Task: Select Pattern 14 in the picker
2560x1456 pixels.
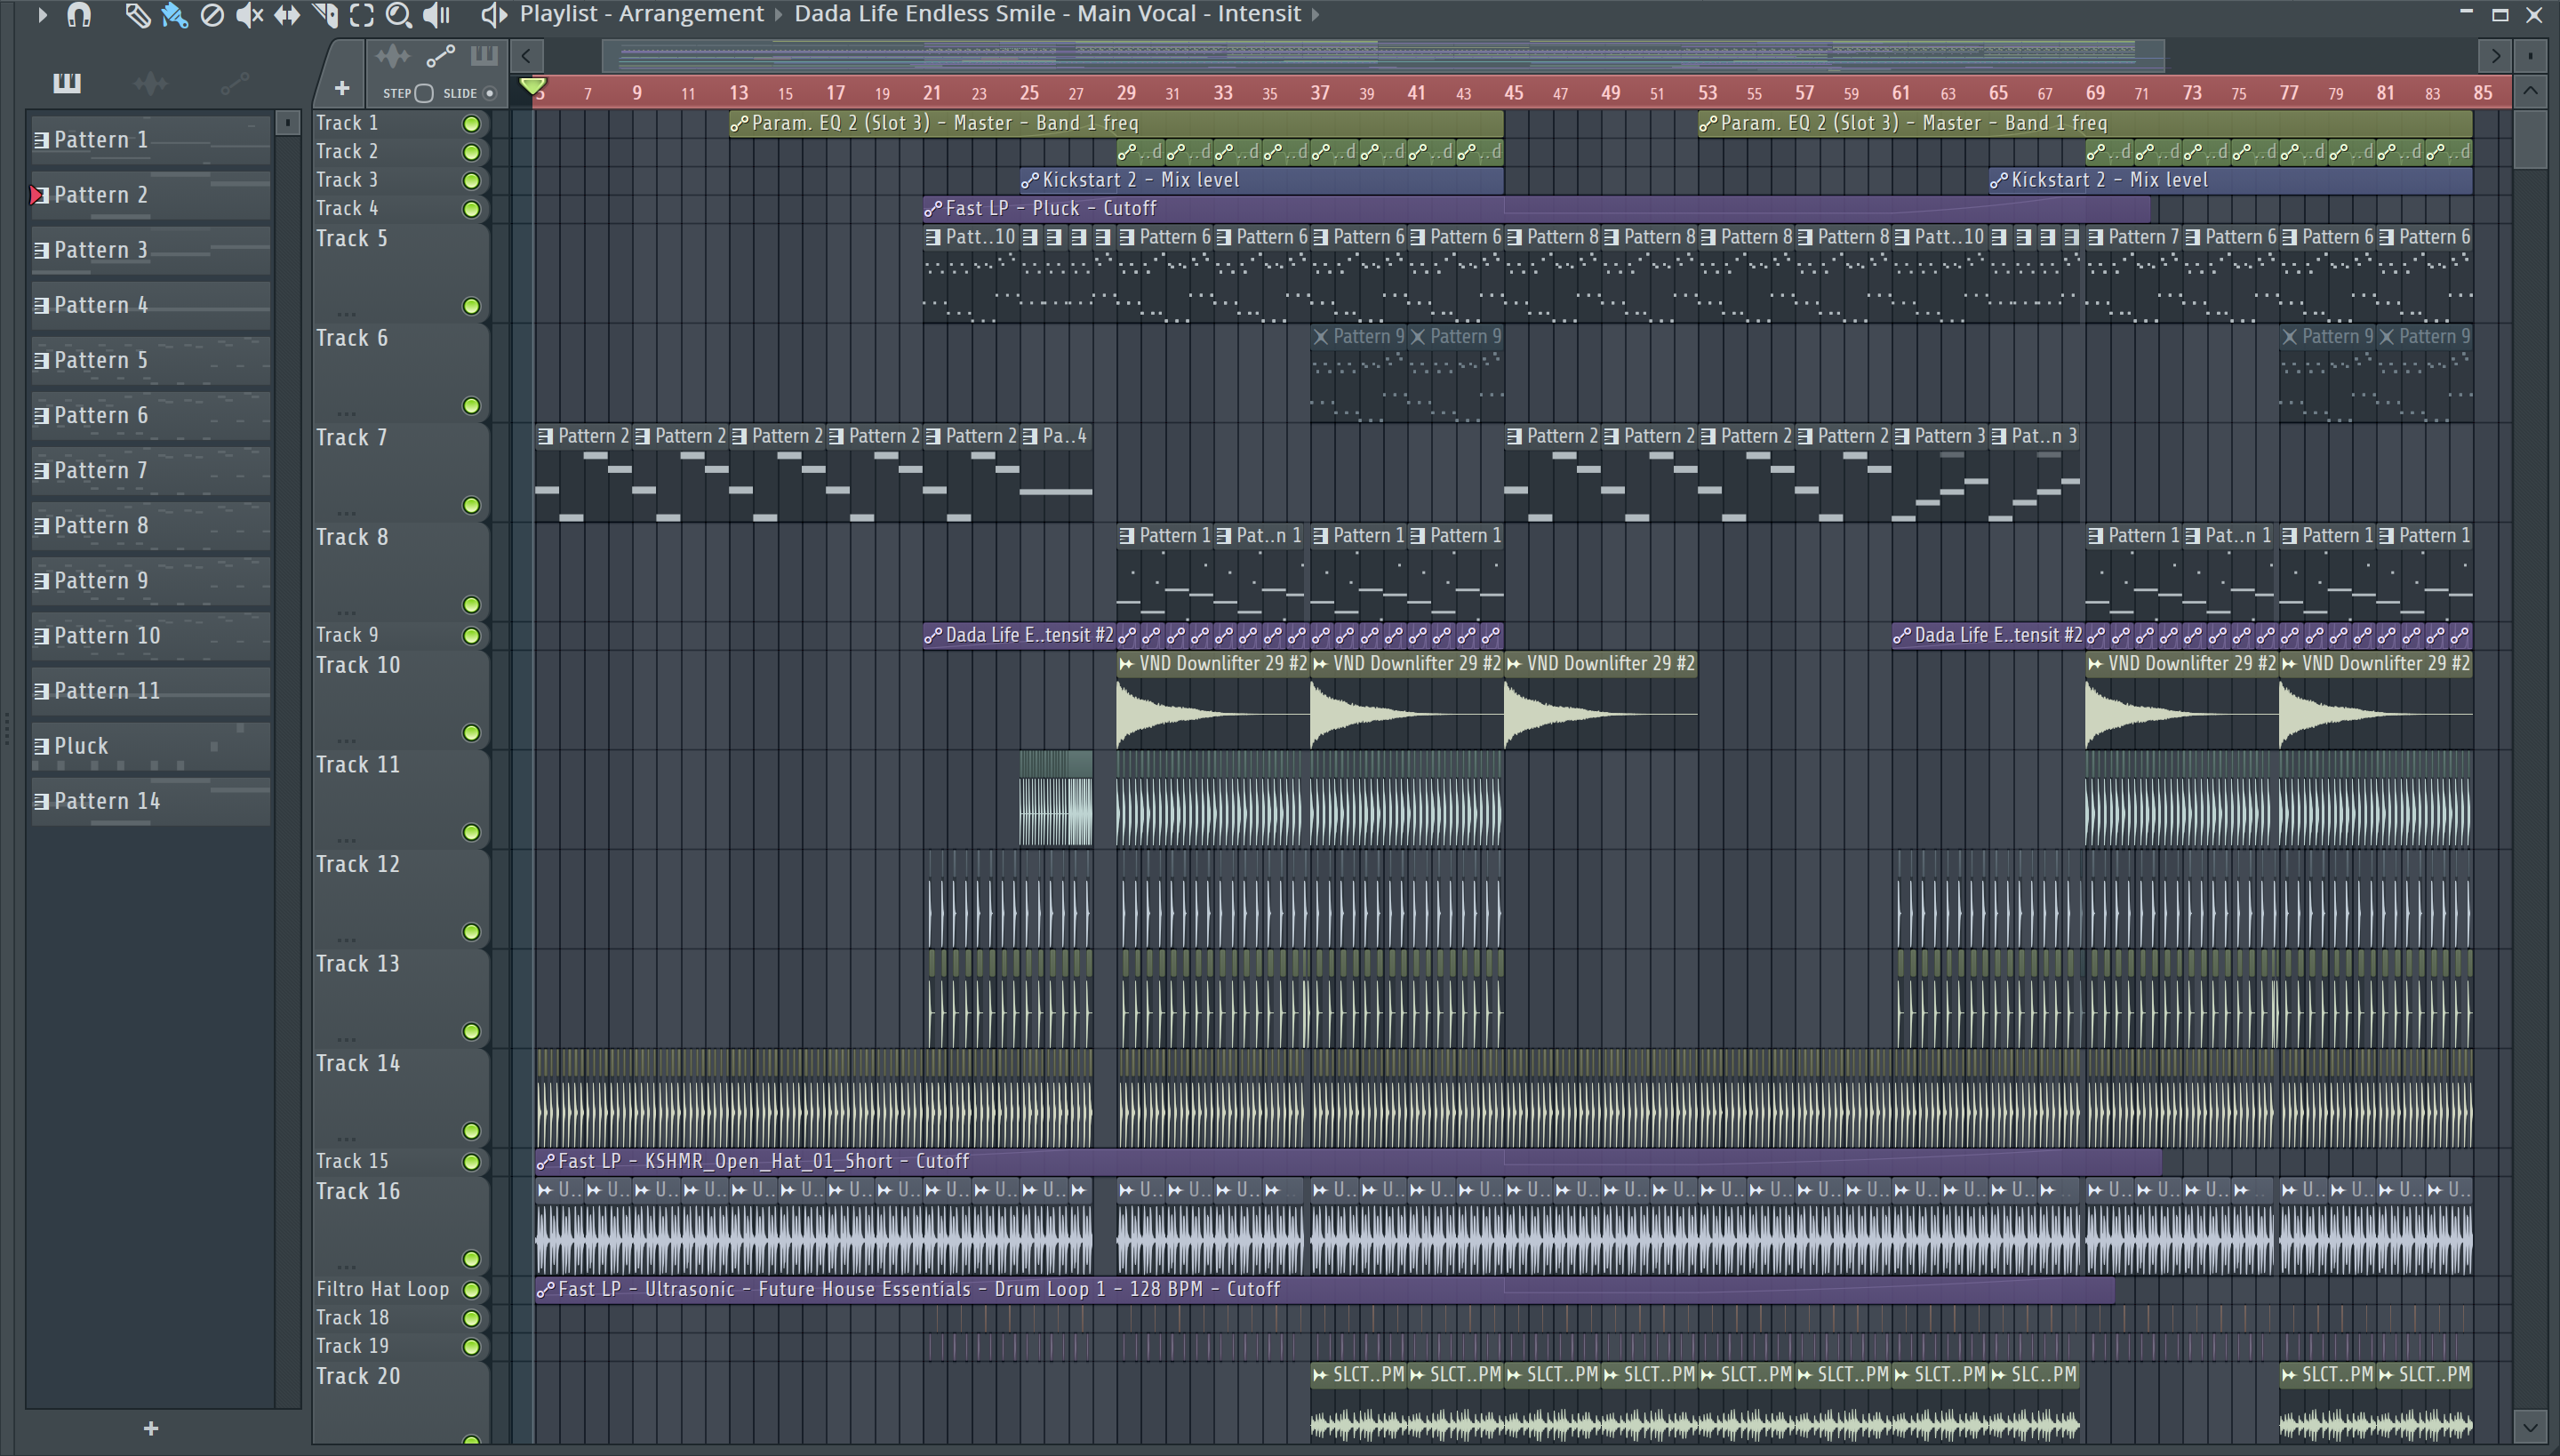Action: pyautogui.click(x=150, y=802)
